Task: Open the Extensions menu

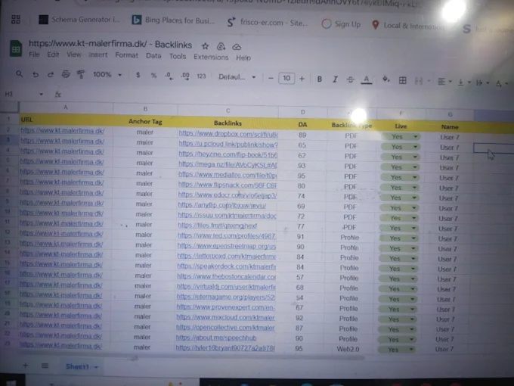Action: (211, 56)
